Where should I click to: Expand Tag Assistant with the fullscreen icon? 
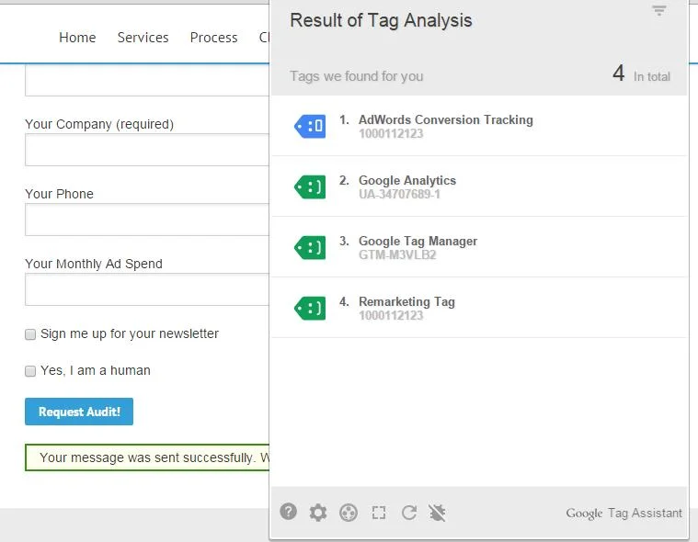click(x=379, y=513)
